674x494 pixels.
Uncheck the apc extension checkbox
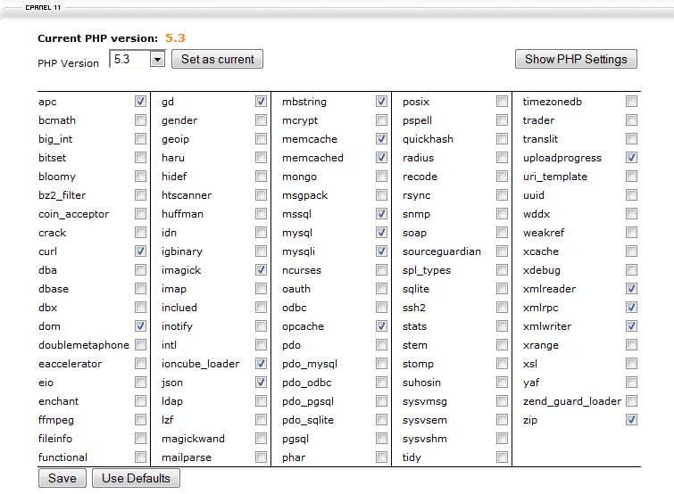tap(140, 102)
